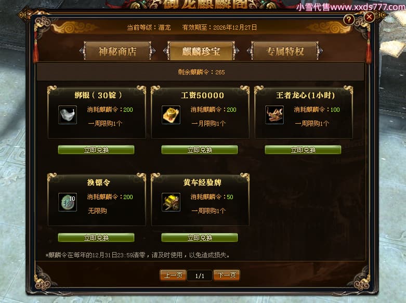Click the gold coins salary icon
The width and height of the screenshot is (406, 303).
tap(171, 115)
